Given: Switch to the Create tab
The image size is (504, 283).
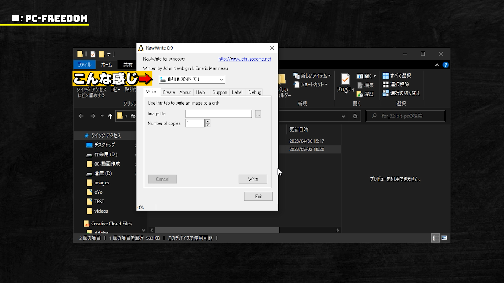Looking at the screenshot, I should point(169,92).
